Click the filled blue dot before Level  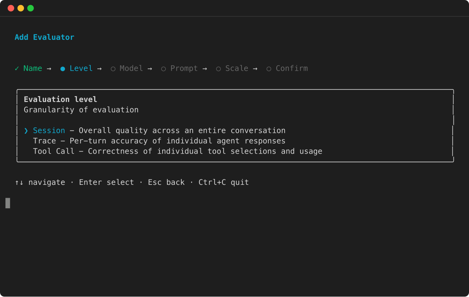pos(63,69)
